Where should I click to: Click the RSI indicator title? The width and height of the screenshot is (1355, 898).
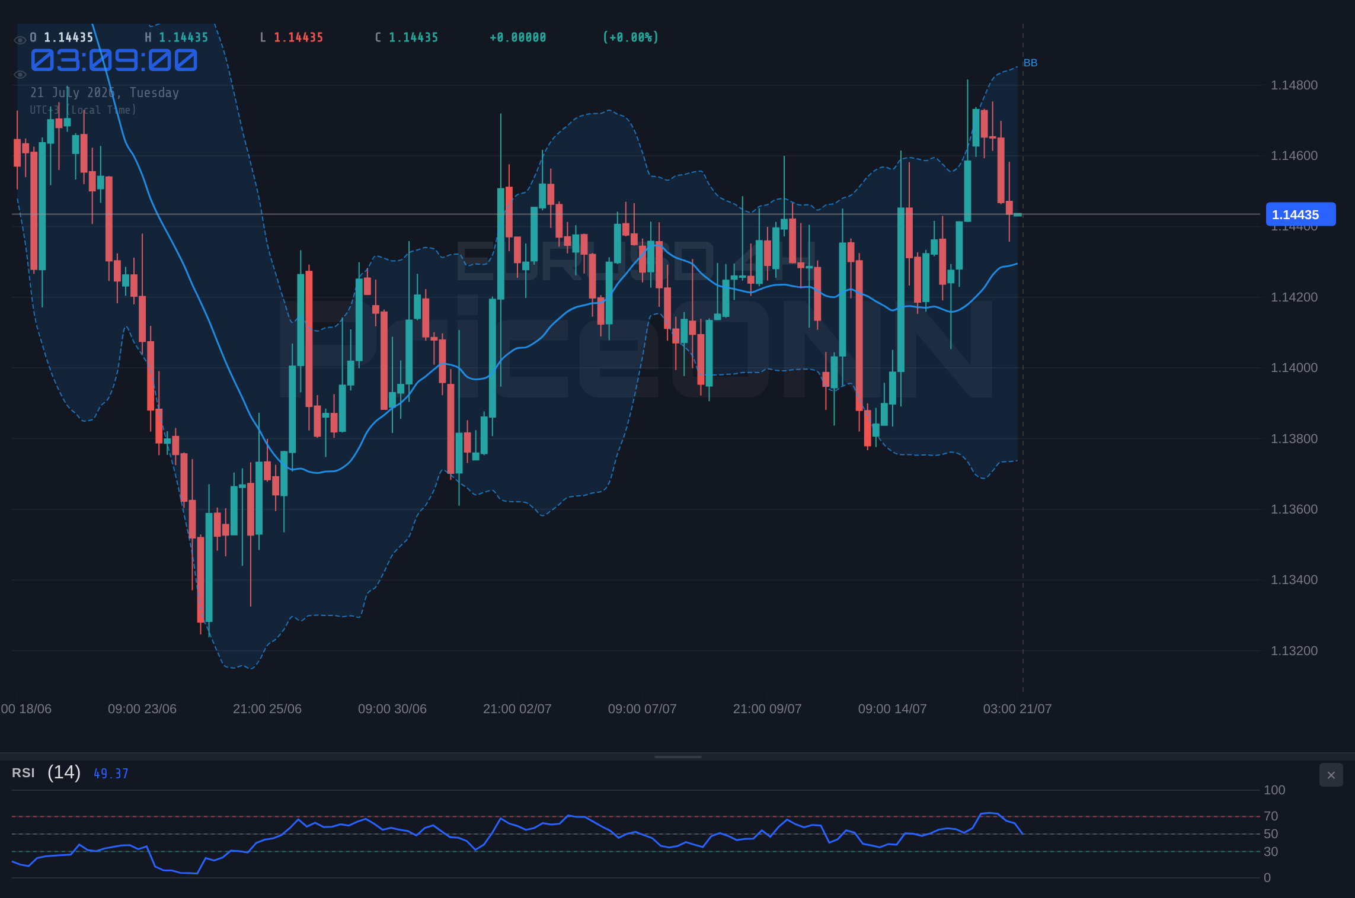tap(23, 773)
